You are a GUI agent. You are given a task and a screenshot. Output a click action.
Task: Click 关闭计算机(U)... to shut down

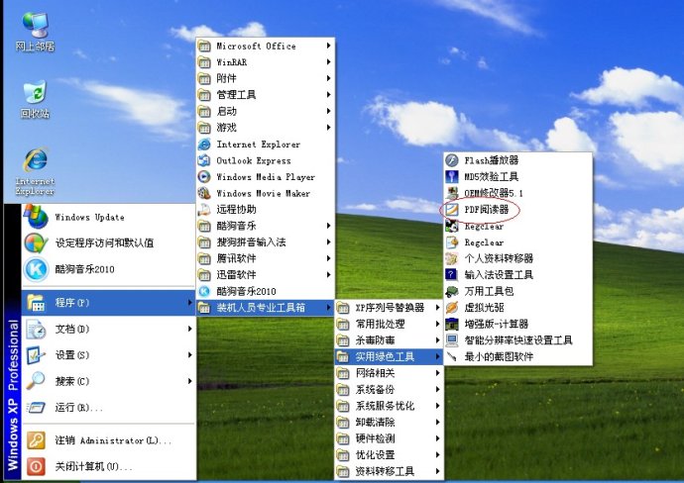point(108,466)
